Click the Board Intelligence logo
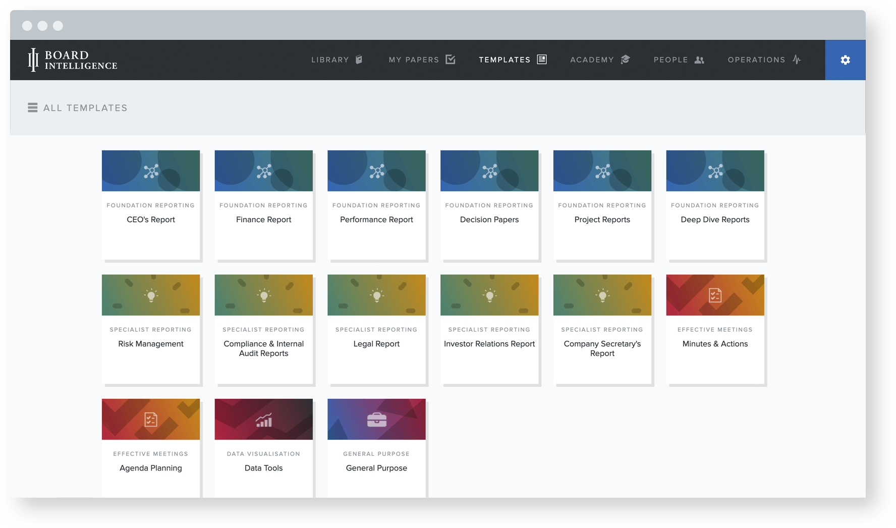 click(x=73, y=60)
